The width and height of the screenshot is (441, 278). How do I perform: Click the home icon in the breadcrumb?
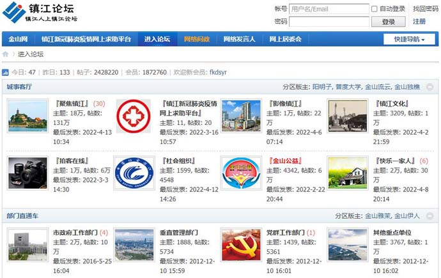(x=6, y=54)
